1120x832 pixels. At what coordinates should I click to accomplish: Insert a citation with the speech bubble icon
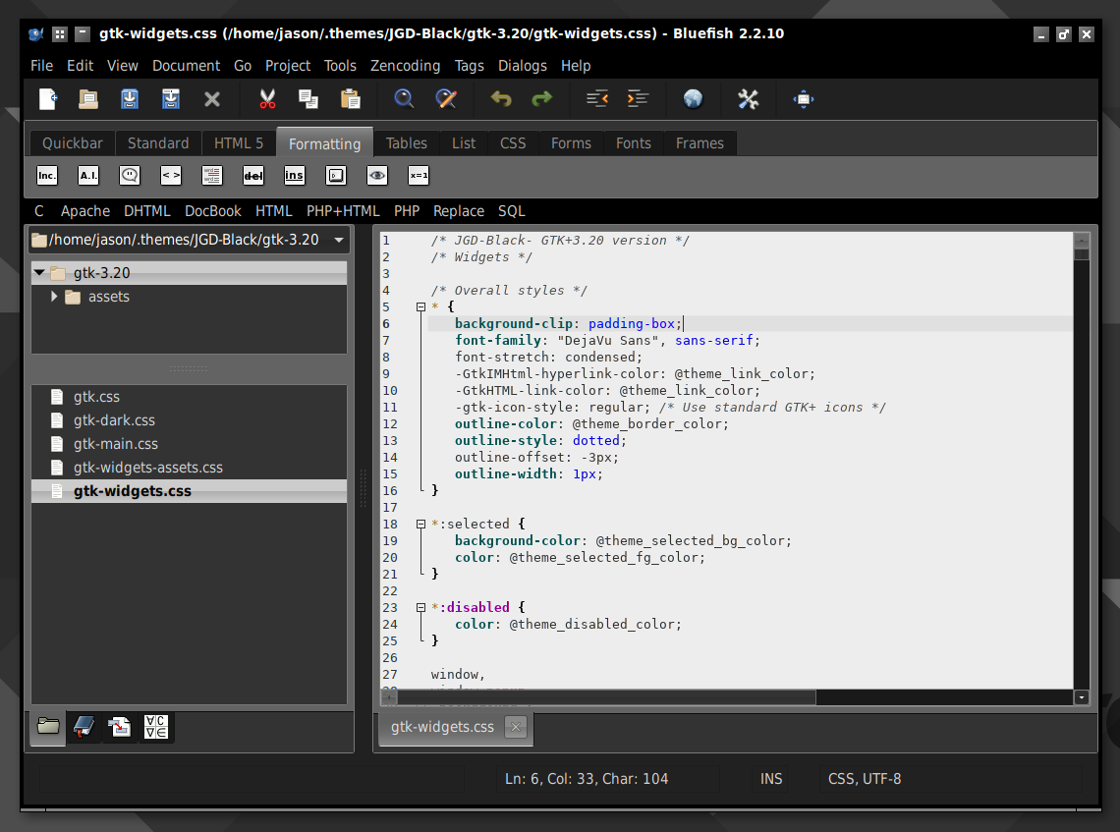[x=130, y=175]
